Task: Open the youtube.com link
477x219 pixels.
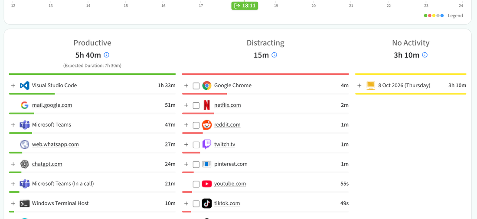Action: 230,184
